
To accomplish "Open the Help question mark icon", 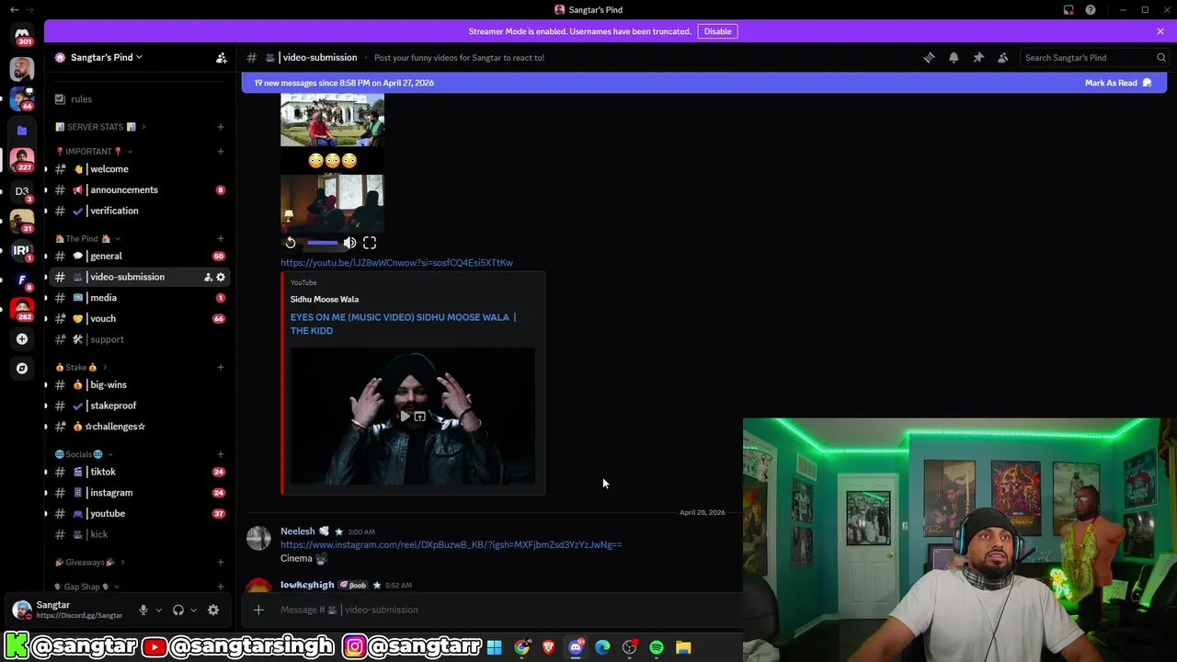I will click(x=1091, y=10).
